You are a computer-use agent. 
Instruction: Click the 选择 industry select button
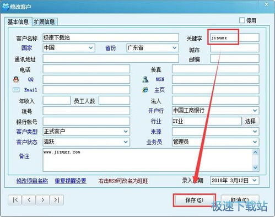250,121
